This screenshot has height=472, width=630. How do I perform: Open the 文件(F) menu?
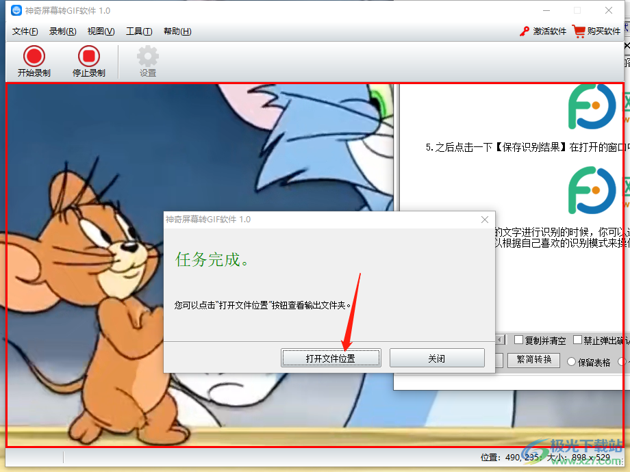25,31
